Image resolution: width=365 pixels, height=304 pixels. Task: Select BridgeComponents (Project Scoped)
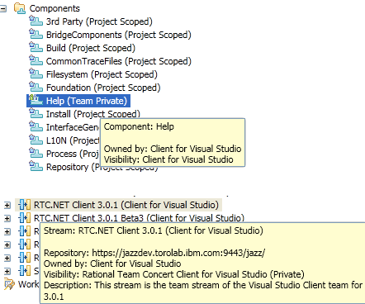(118, 35)
